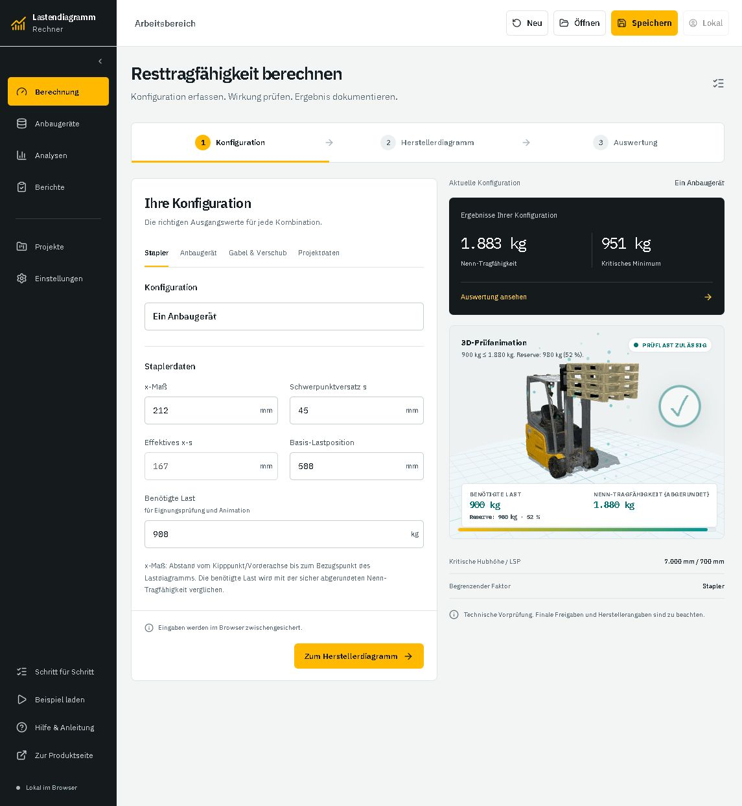Select the Stapler tab
Image resolution: width=742 pixels, height=806 pixels.
(x=156, y=253)
